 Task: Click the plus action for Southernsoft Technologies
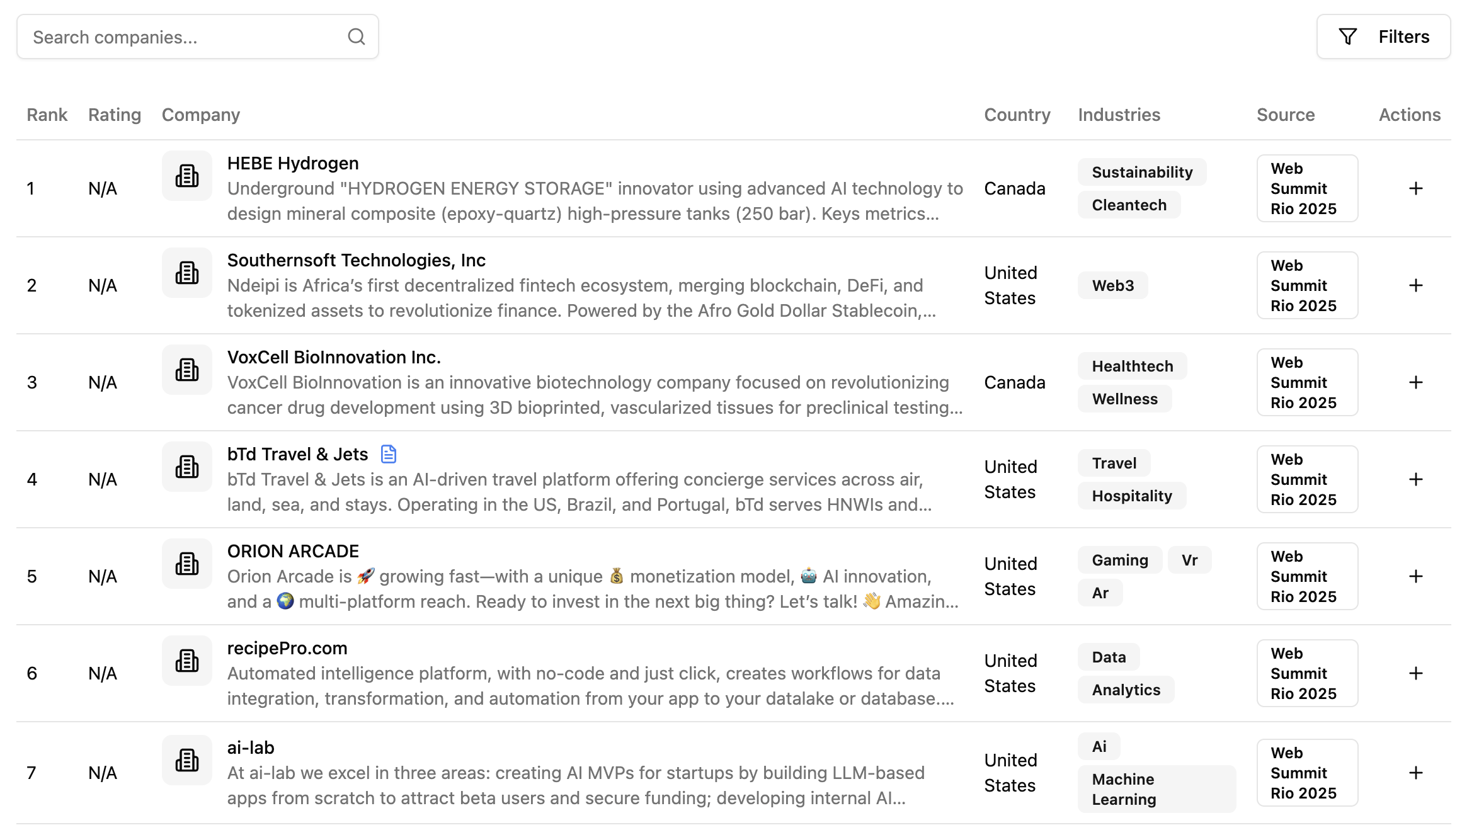point(1416,285)
